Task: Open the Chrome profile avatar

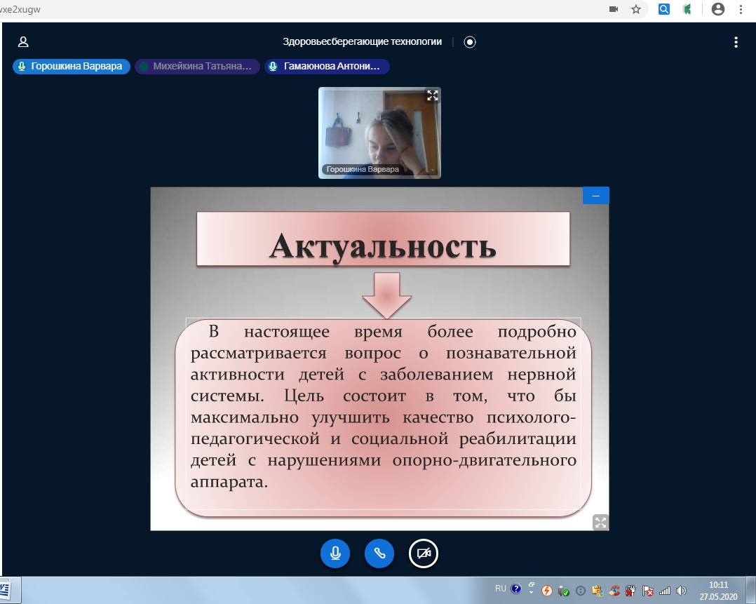Action: (717, 9)
